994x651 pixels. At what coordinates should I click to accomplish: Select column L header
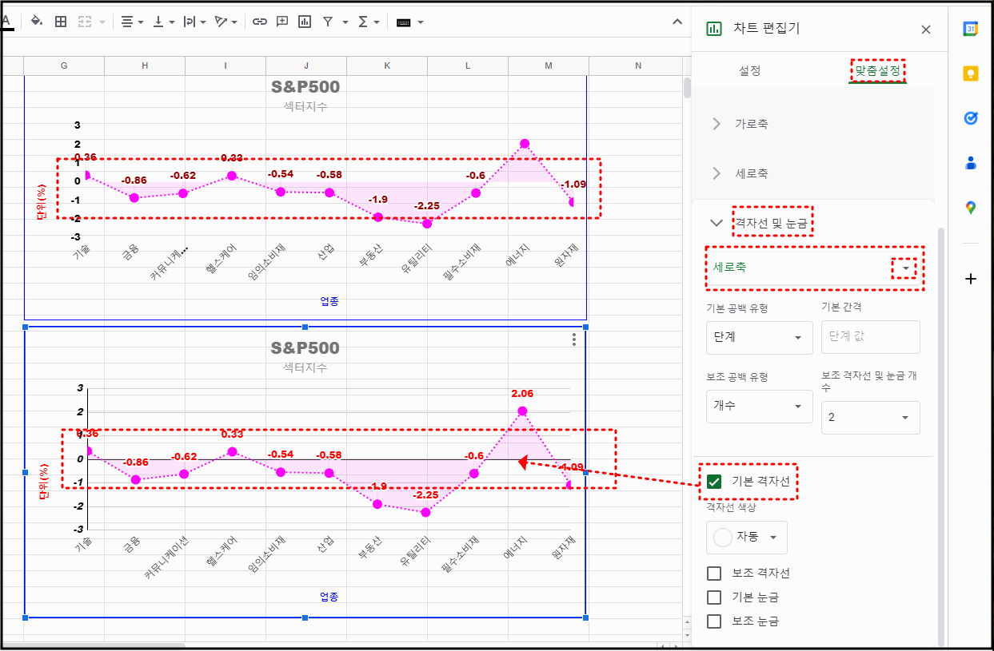click(468, 65)
